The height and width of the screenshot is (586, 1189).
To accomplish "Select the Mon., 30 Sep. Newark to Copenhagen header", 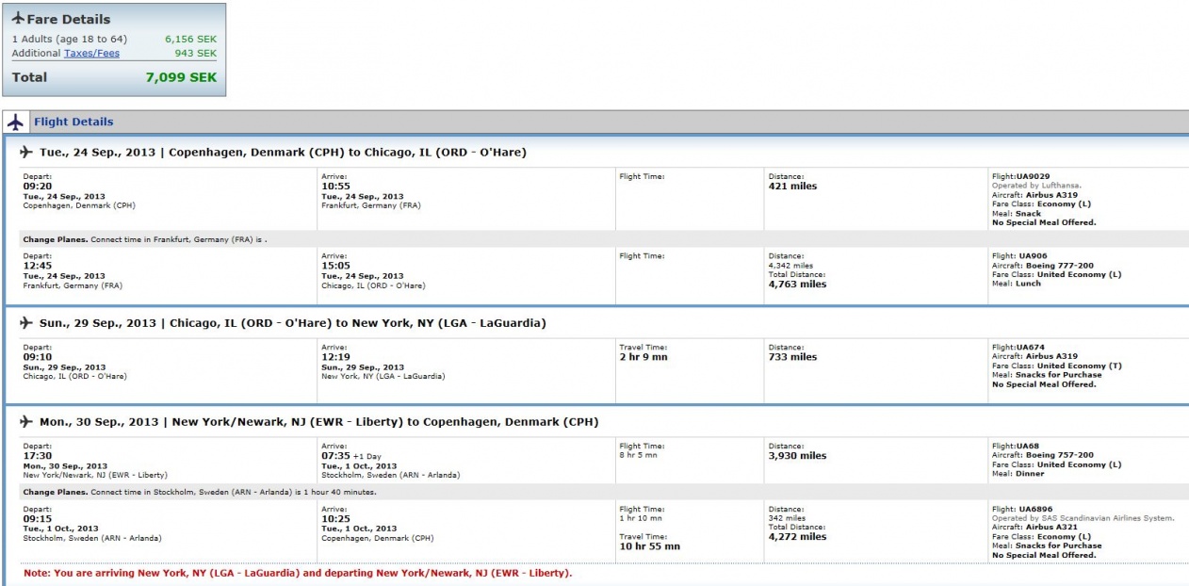I will click(318, 421).
